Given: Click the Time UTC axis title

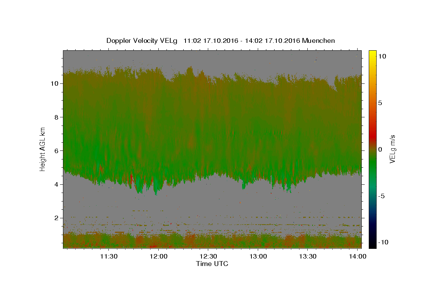Looking at the screenshot, I should pyautogui.click(x=212, y=264).
